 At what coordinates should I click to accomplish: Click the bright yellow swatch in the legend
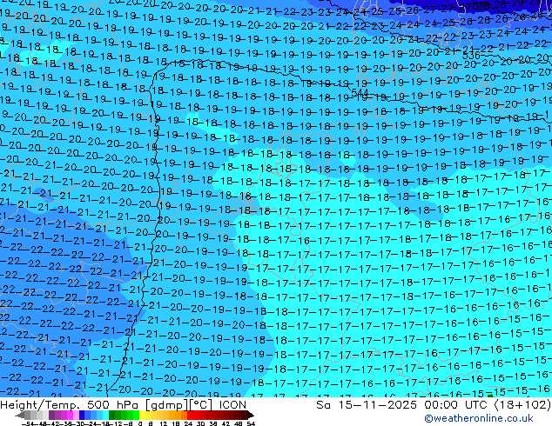pos(142,415)
